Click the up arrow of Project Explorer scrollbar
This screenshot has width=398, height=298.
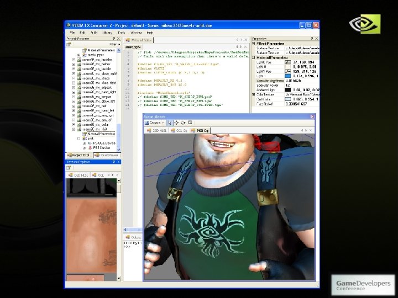coord(118,50)
